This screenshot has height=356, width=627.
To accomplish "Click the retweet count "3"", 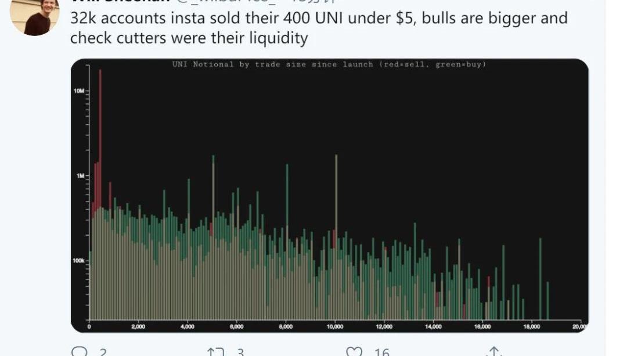I will tap(240, 352).
